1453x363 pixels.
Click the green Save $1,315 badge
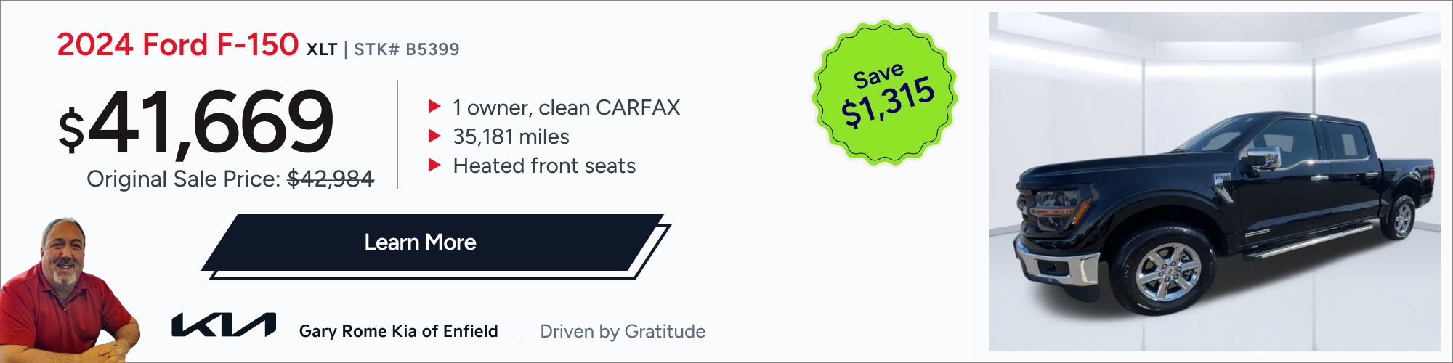(884, 92)
